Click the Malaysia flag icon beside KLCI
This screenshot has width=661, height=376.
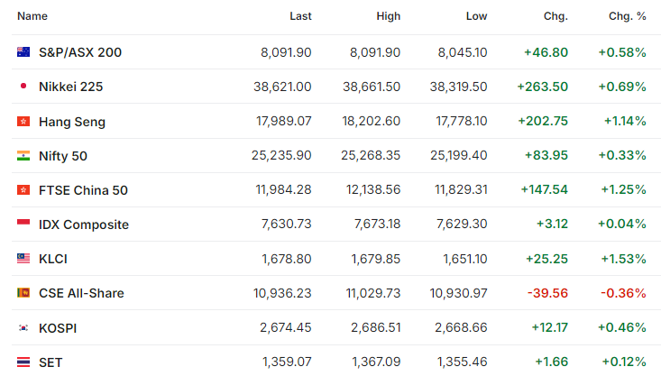click(23, 259)
